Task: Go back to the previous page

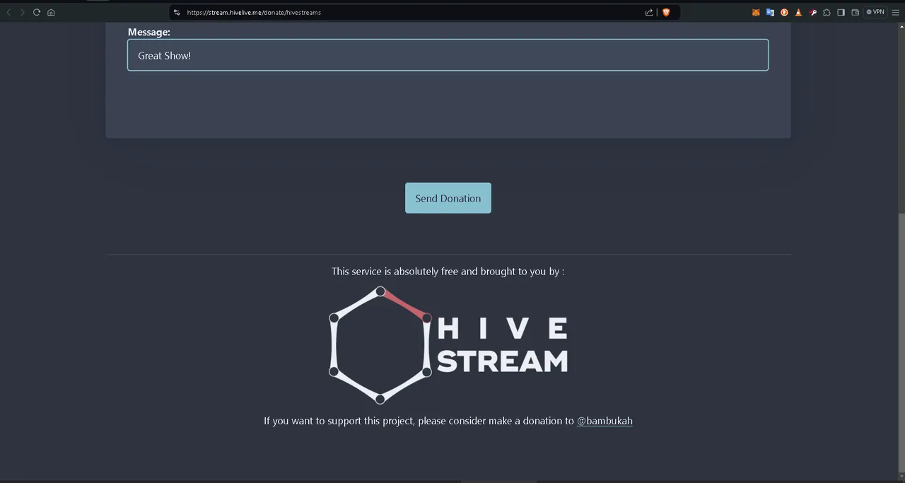Action: [8, 12]
